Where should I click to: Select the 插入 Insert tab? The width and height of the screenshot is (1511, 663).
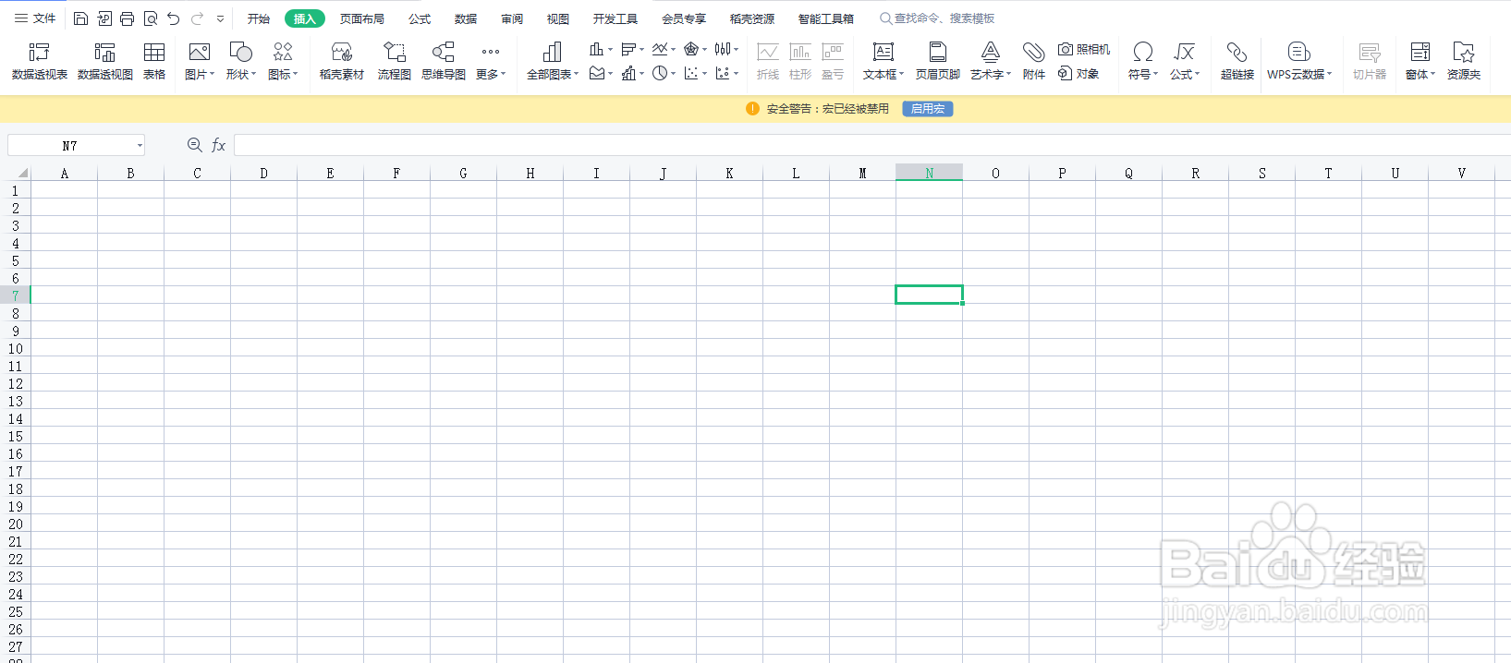pyautogui.click(x=305, y=18)
